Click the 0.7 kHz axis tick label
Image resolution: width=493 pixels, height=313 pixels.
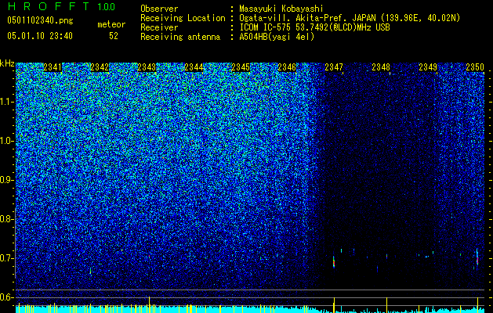point(6,258)
